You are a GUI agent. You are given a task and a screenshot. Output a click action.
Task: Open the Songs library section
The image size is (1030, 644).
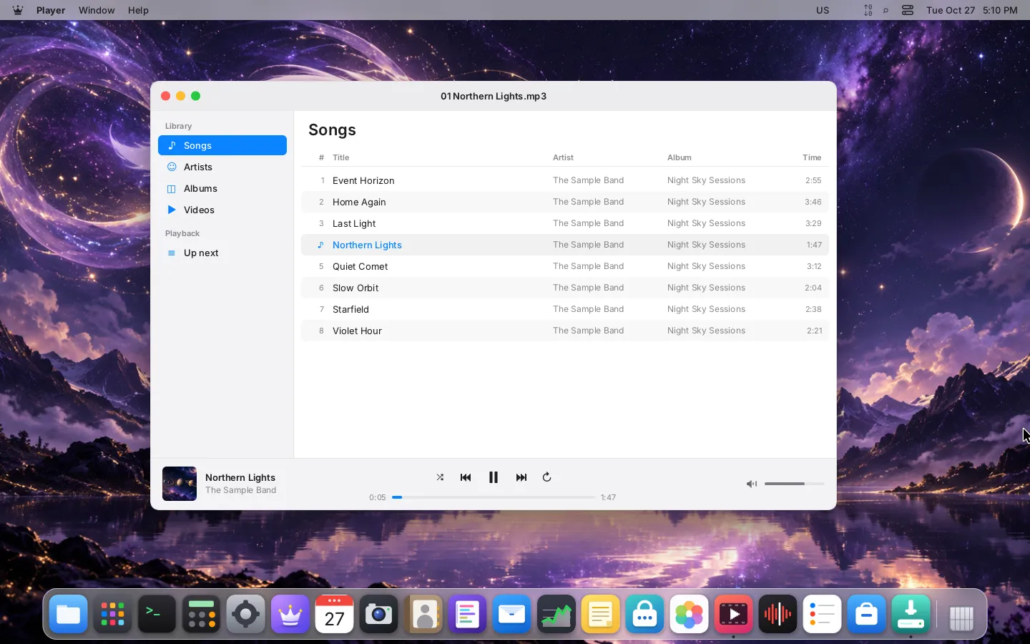click(222, 145)
